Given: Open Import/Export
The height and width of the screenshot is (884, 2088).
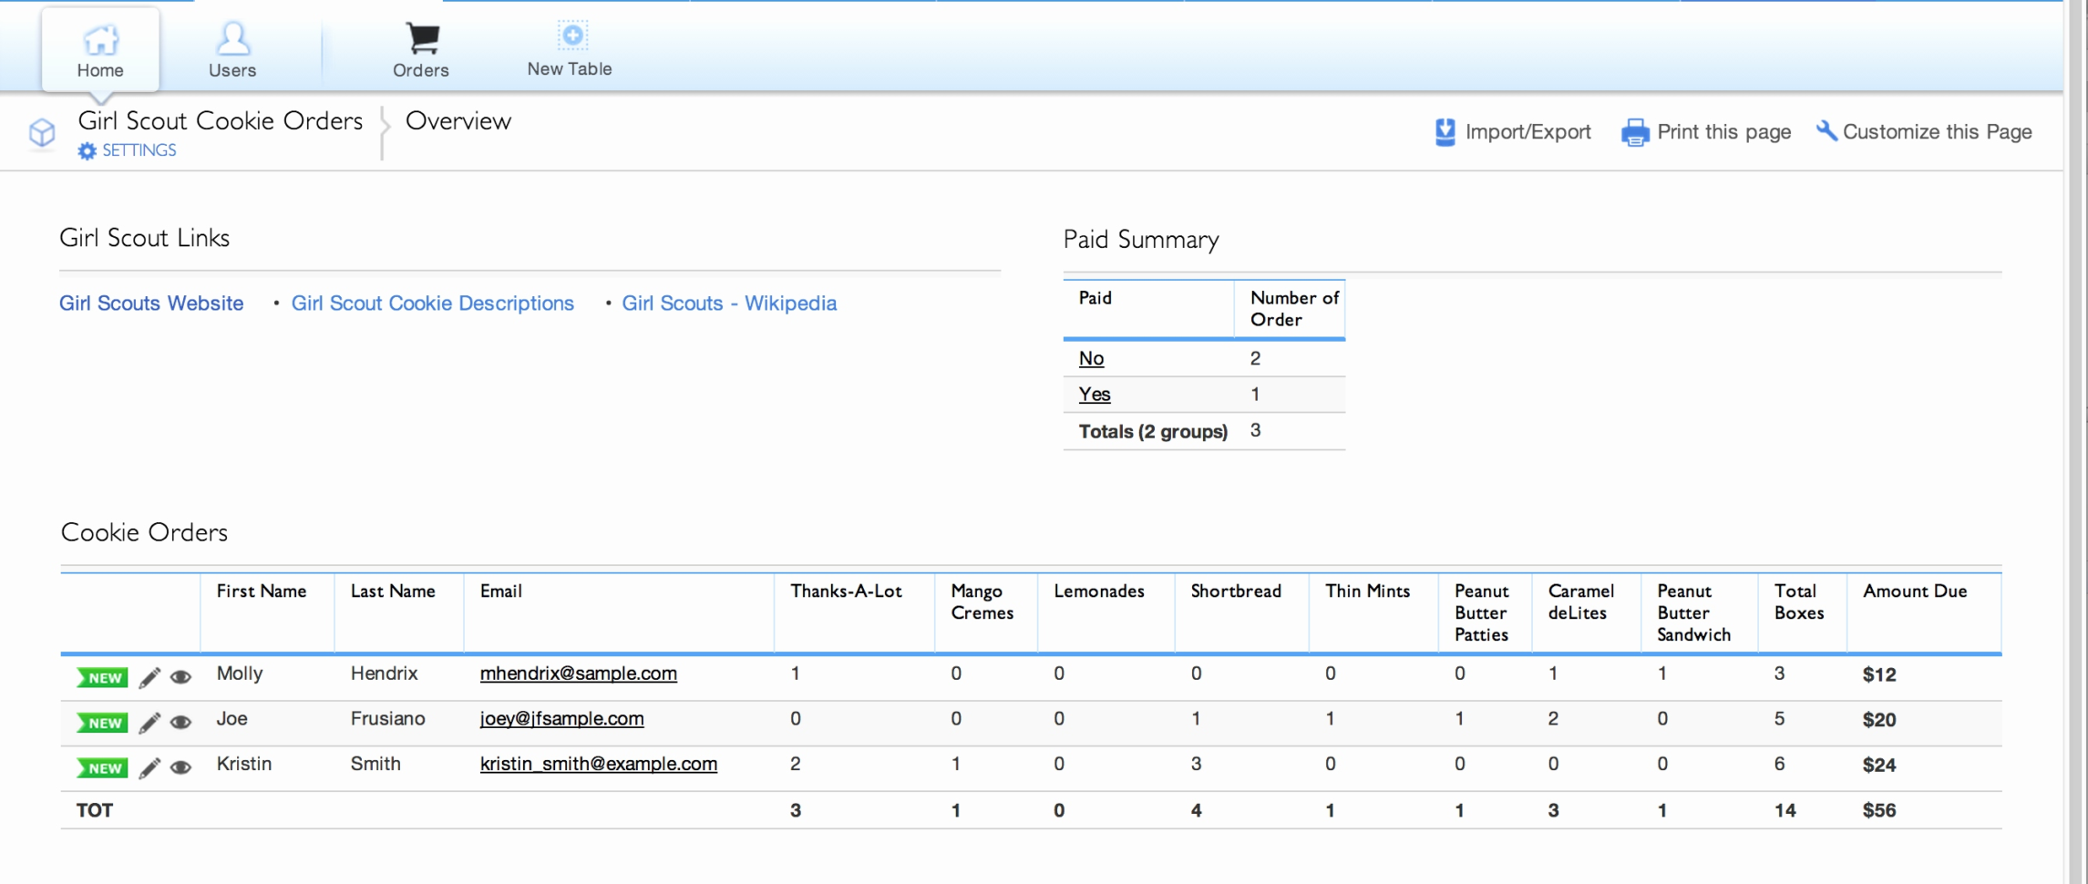Looking at the screenshot, I should [x=1513, y=132].
